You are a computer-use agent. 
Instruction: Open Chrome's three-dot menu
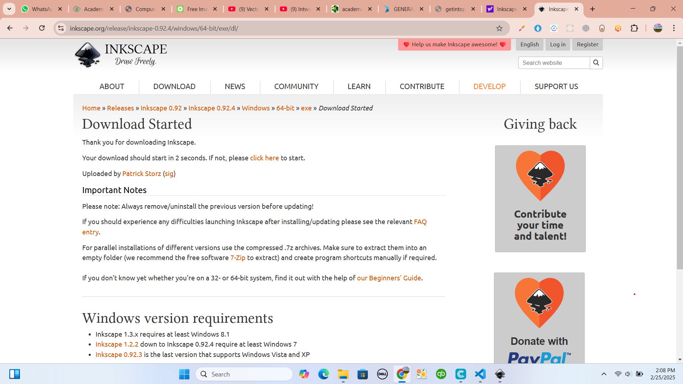(674, 28)
